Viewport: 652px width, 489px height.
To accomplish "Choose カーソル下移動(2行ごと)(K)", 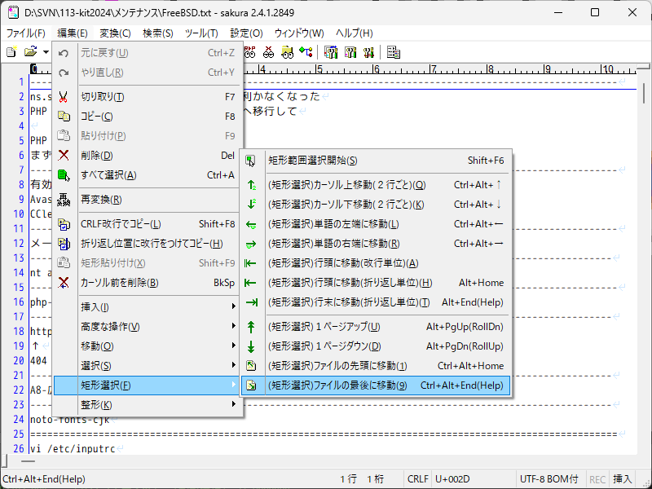I will (376, 205).
